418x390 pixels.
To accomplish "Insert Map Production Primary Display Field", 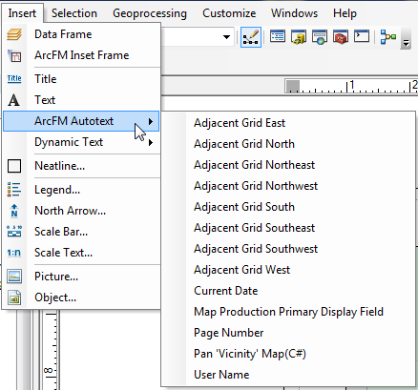I will [288, 312].
